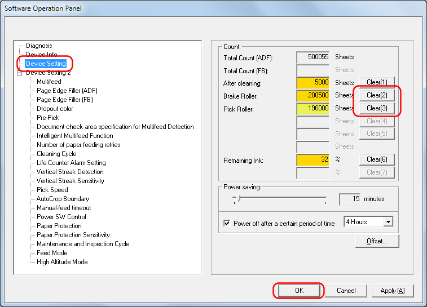Select Diagnosis in the tree
The width and height of the screenshot is (427, 307).
point(39,46)
